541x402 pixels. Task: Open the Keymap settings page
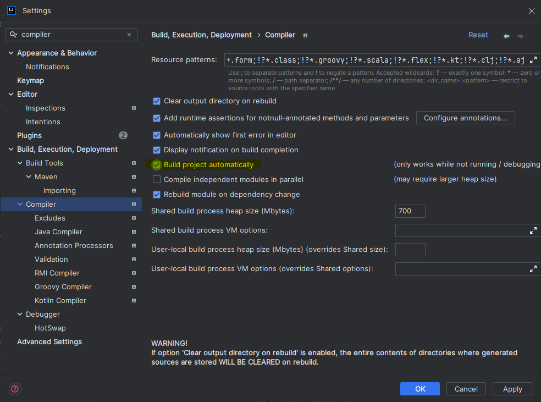click(31, 80)
